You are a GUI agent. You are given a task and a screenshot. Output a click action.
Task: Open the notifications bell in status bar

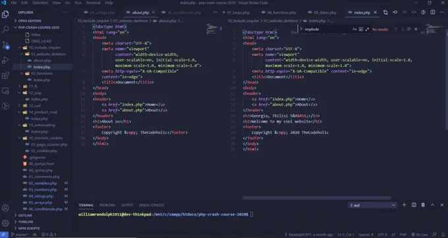pyautogui.click(x=443, y=235)
